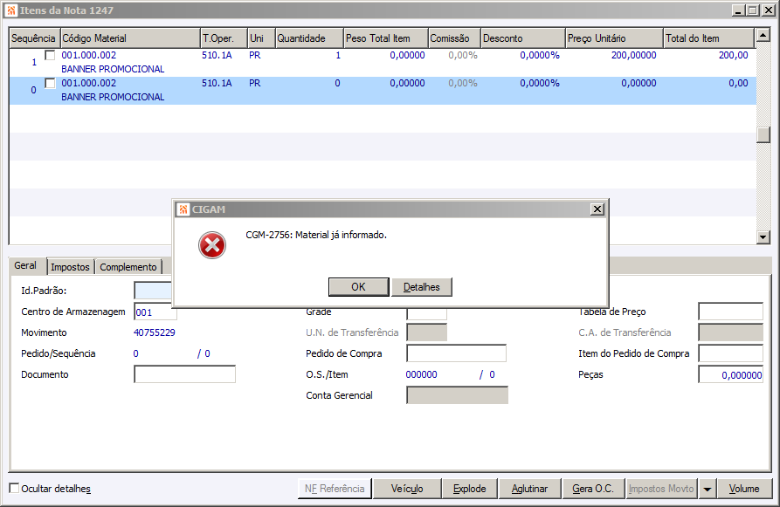The width and height of the screenshot is (780, 507).
Task: Switch to the Geral tab
Action: 28,265
